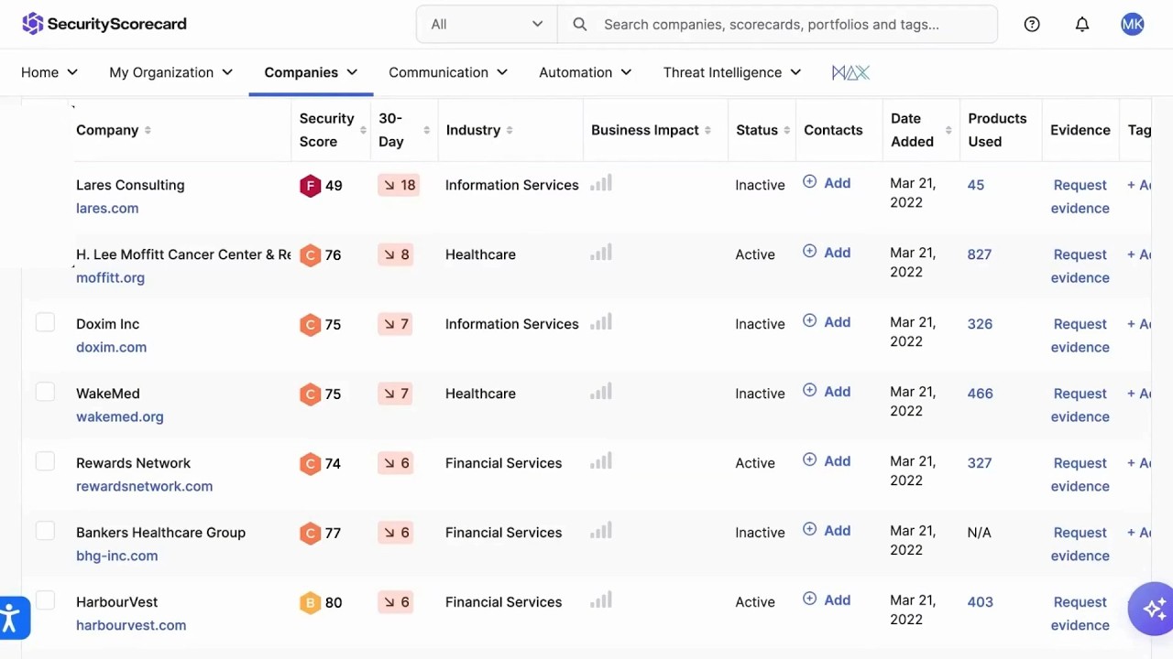1173x659 pixels.
Task: Click Lares Consulting 30-day drop of 18
Action: [399, 185]
